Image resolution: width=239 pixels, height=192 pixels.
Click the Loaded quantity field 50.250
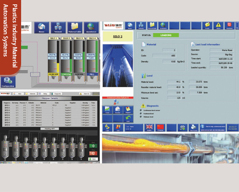219,67
